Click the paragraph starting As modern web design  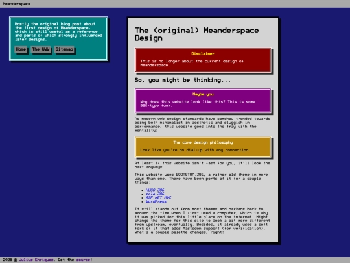[202, 124]
